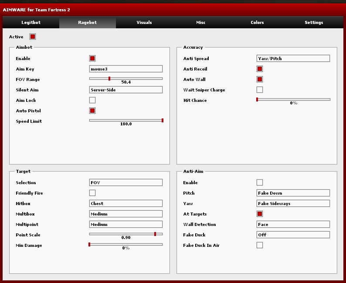Click the Wall Detection label
346x283 pixels.
200,224
